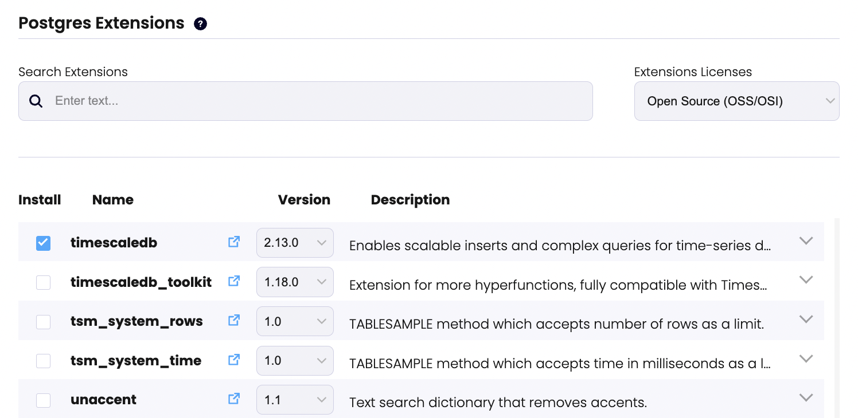Click the timescaledb_toolkit extension name

(x=141, y=282)
